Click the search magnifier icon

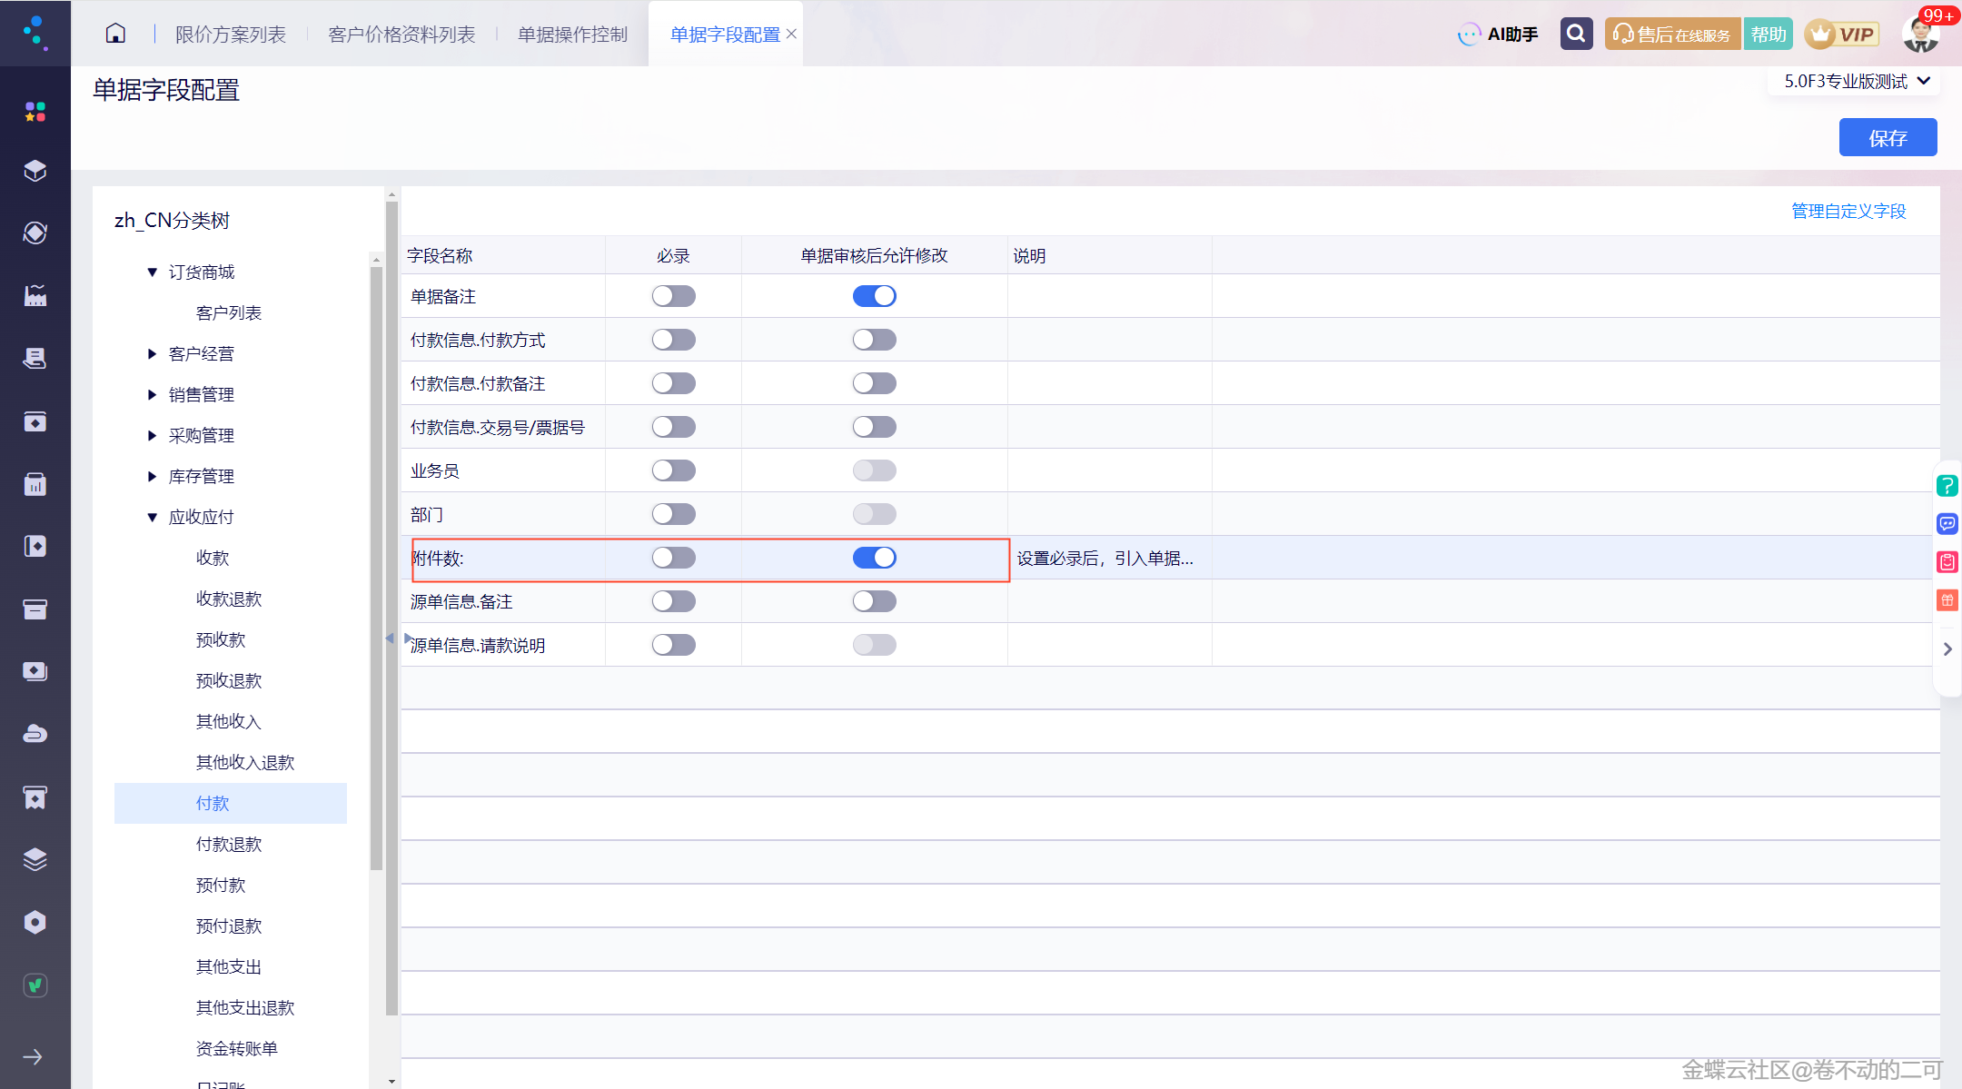tap(1577, 34)
